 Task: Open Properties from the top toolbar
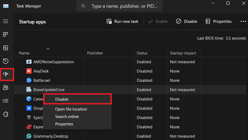click(x=219, y=22)
